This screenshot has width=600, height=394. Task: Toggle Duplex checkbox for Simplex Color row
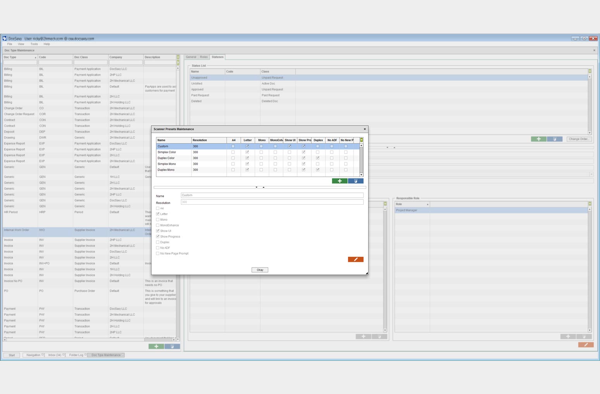coord(317,152)
